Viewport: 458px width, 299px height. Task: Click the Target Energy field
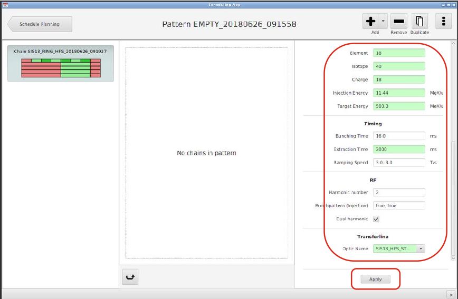[398, 106]
